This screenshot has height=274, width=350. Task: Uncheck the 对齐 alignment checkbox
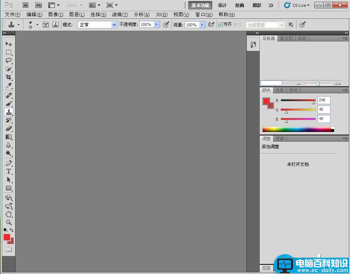coord(220,25)
